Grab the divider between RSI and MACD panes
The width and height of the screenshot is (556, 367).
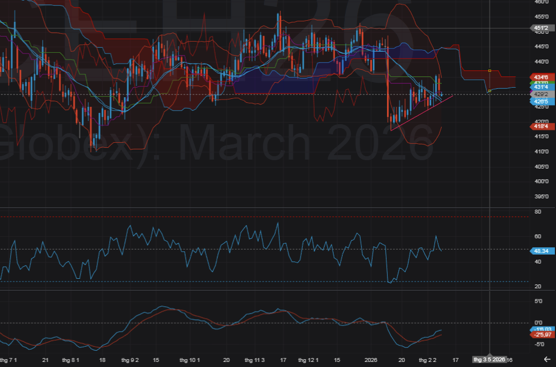coord(264,290)
